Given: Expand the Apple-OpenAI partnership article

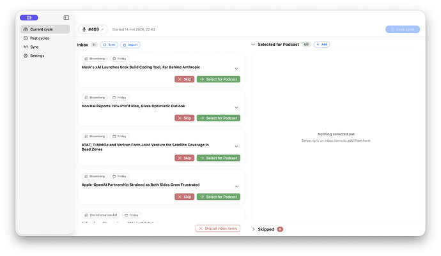Looking at the screenshot, I should (x=236, y=186).
